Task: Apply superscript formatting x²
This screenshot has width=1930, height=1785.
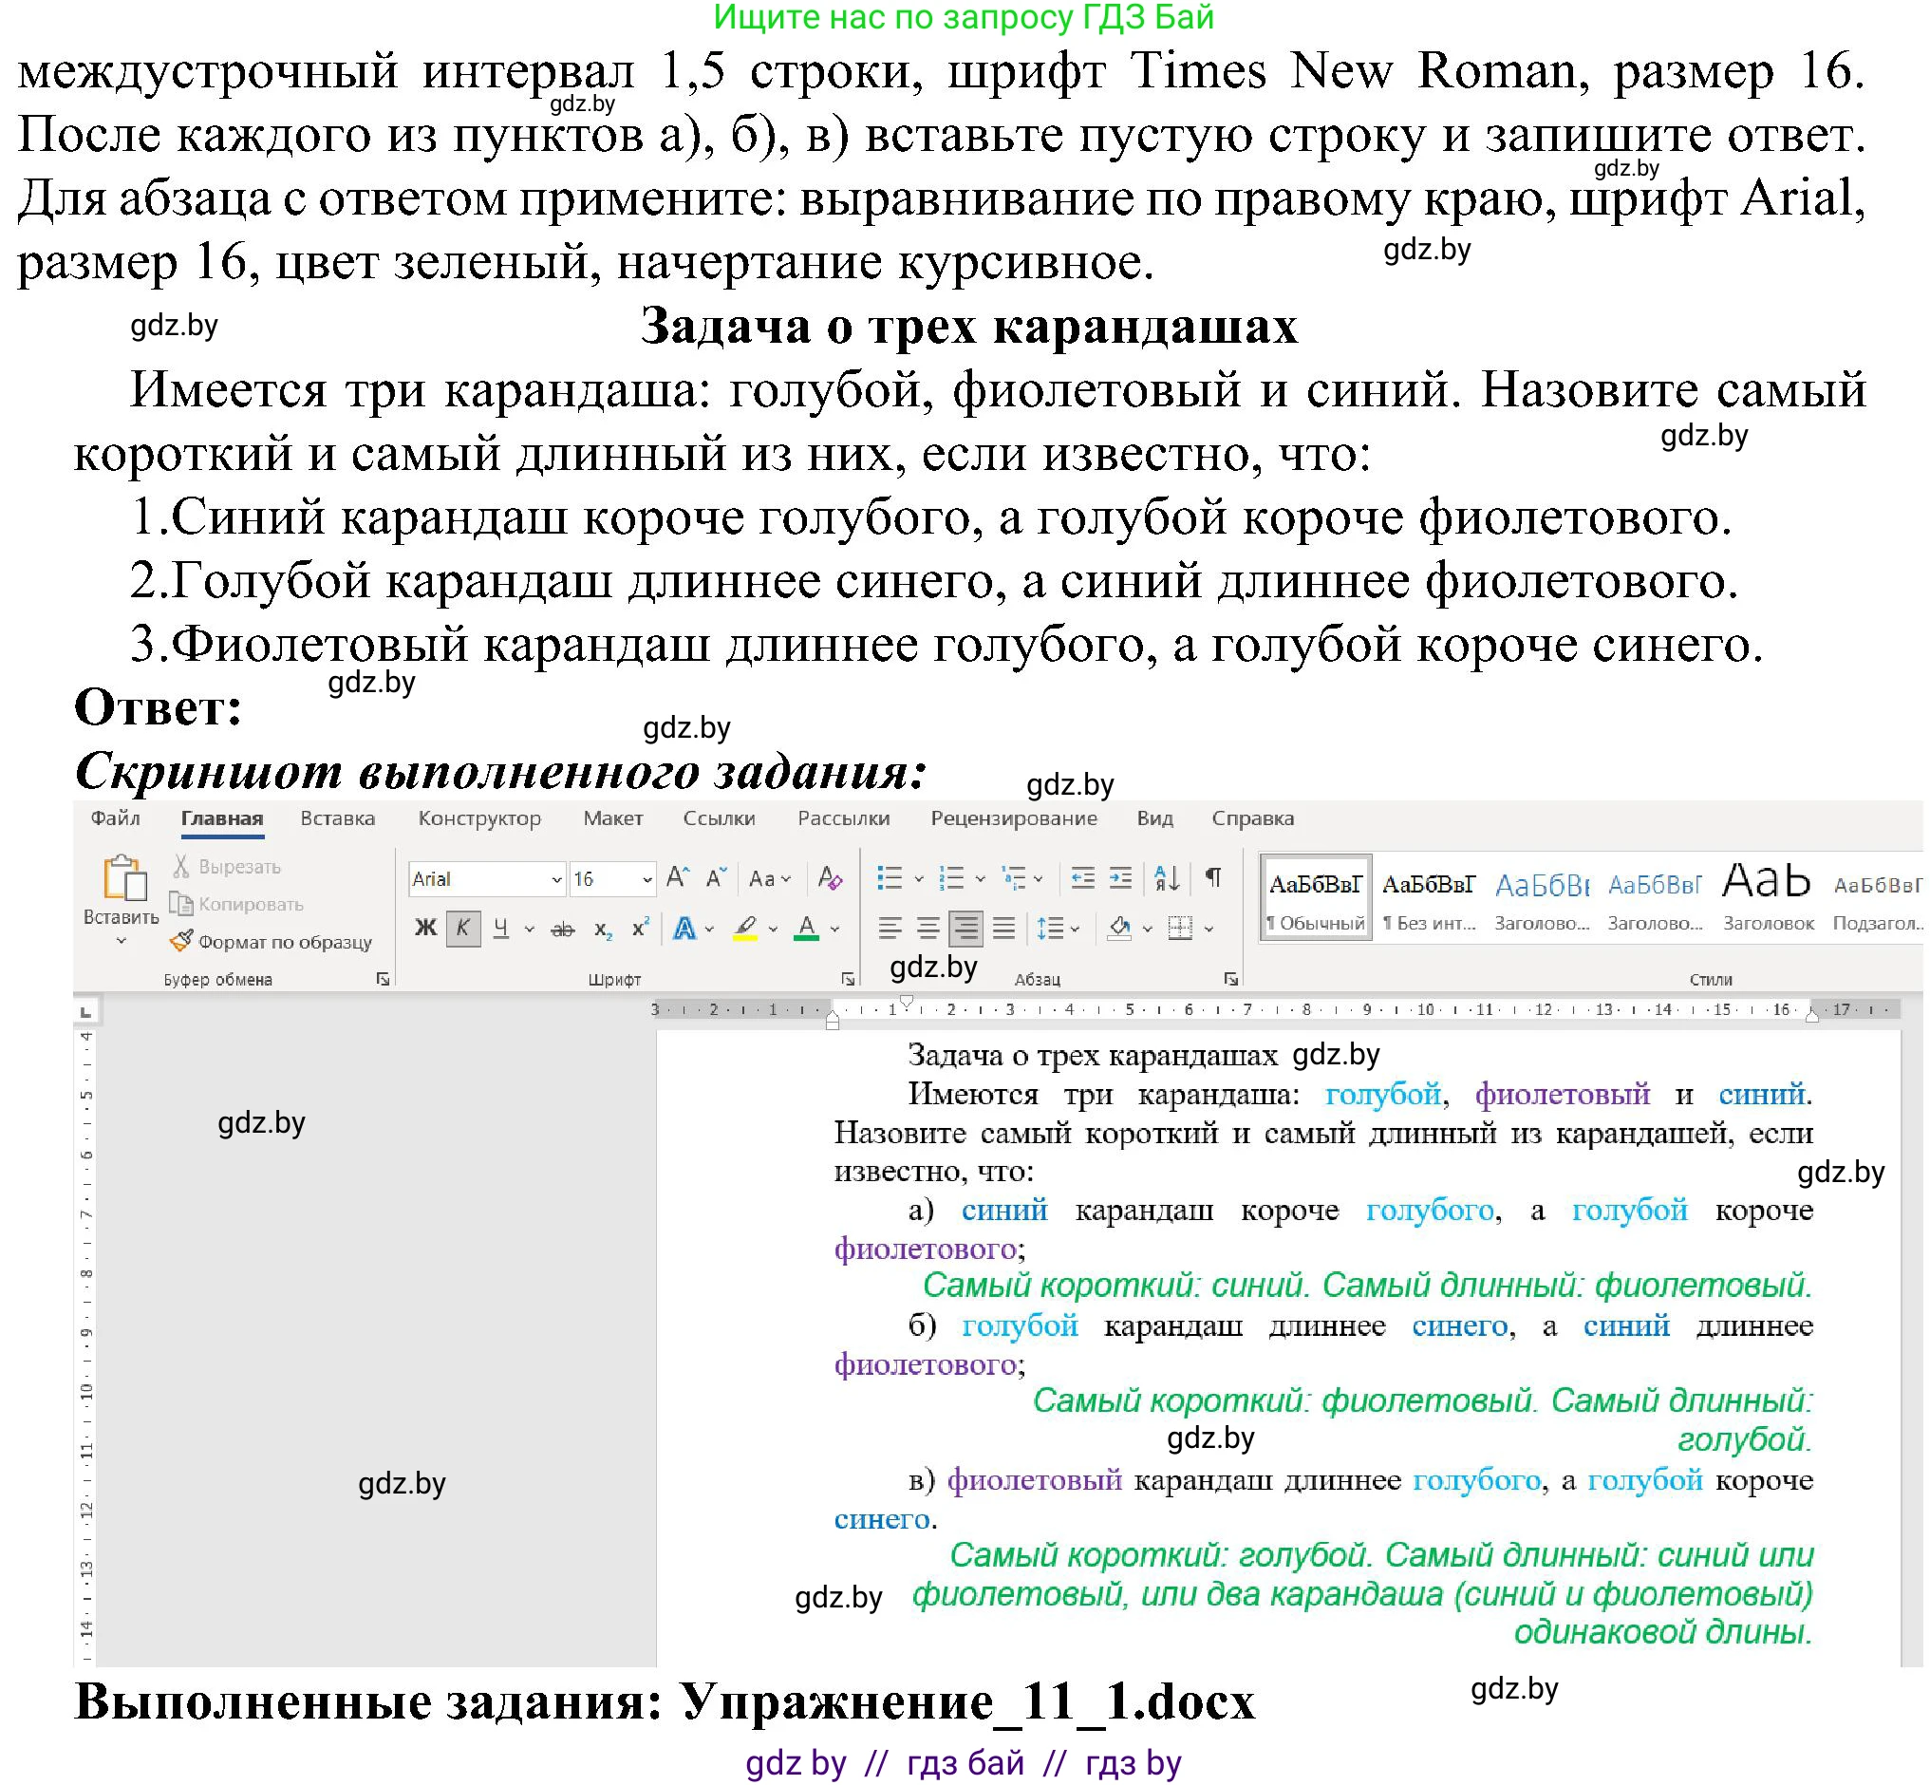Action: pyautogui.click(x=640, y=929)
